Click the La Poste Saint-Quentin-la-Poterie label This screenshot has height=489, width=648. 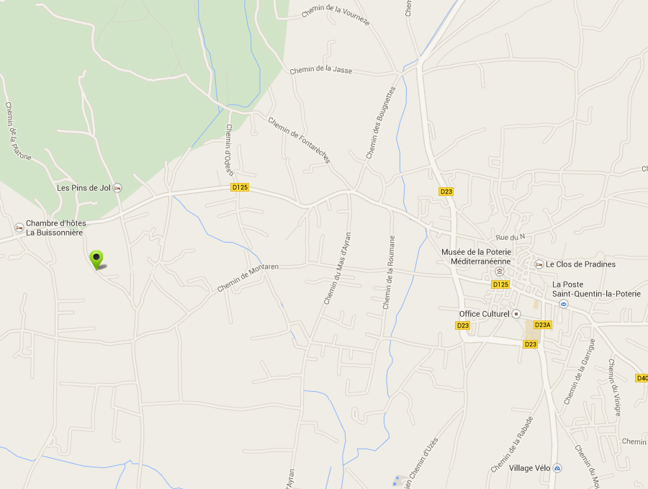pyautogui.click(x=596, y=289)
